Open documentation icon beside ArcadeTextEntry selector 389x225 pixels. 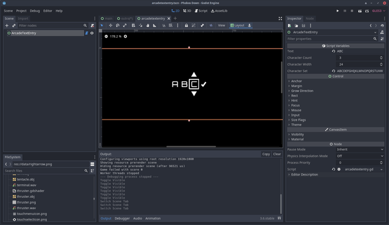coord(382,32)
